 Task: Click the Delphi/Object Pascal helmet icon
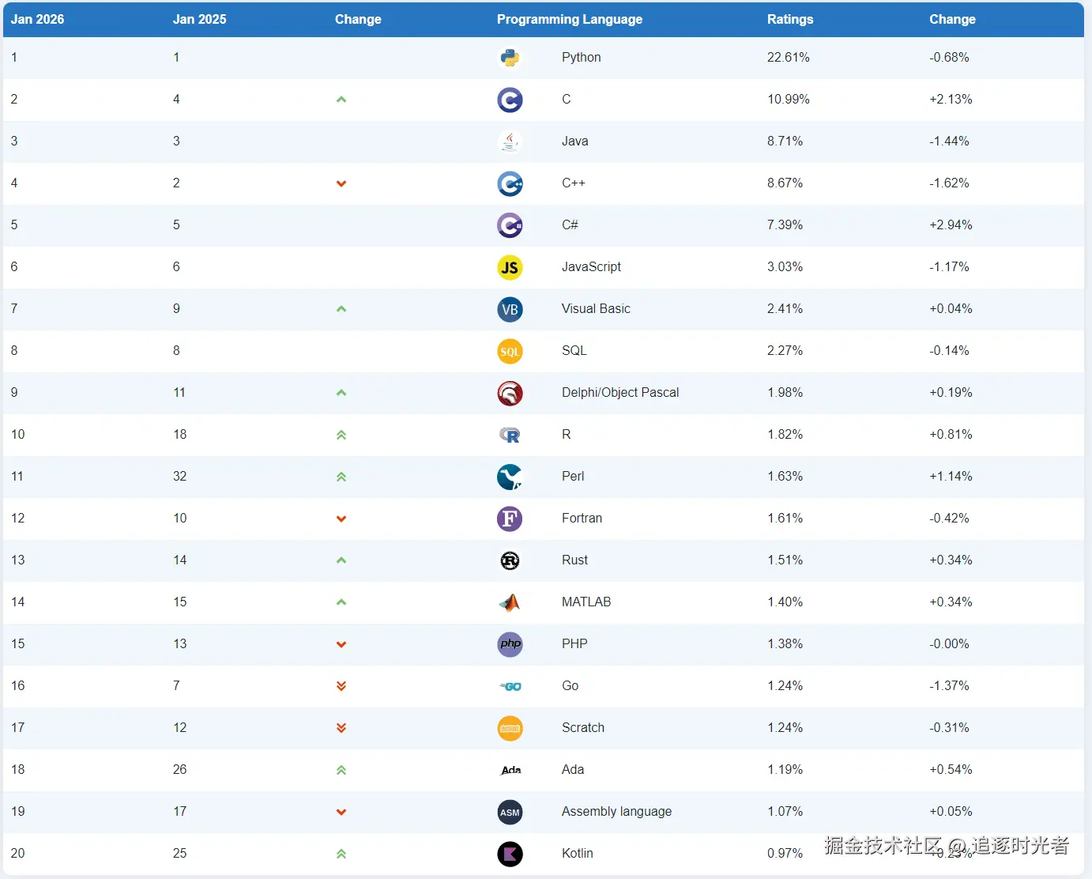click(510, 393)
